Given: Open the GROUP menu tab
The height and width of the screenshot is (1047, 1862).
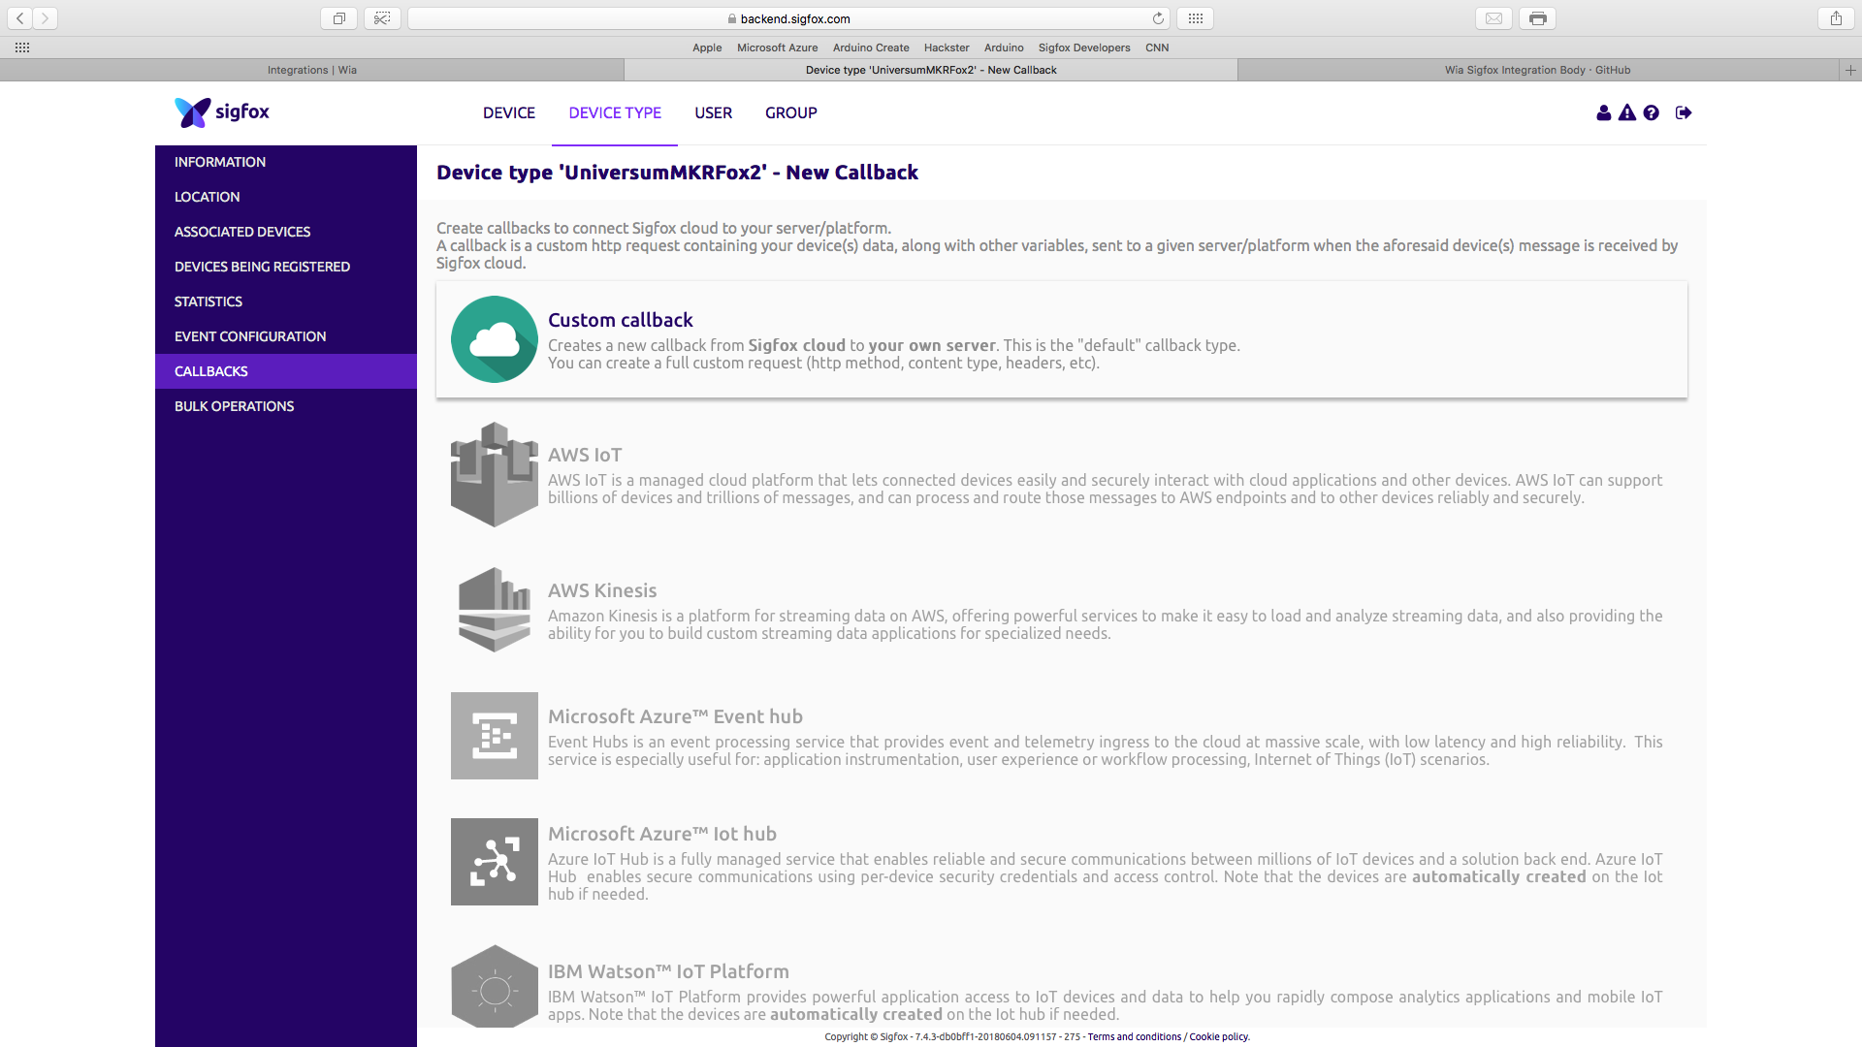Looking at the screenshot, I should point(790,113).
